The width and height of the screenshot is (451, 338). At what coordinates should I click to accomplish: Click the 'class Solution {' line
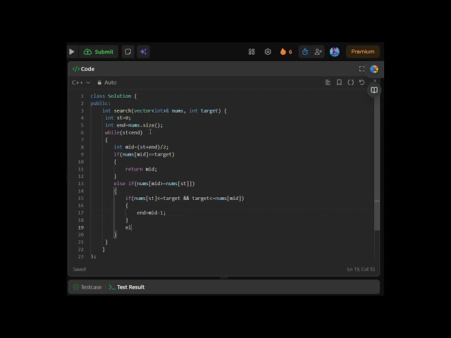[x=113, y=96]
